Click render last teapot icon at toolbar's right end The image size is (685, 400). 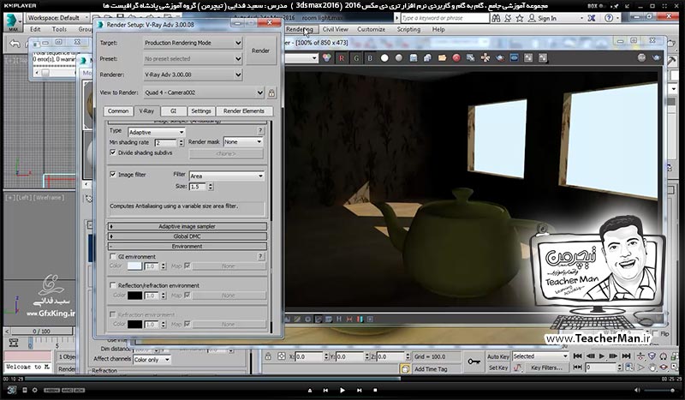coord(656,57)
